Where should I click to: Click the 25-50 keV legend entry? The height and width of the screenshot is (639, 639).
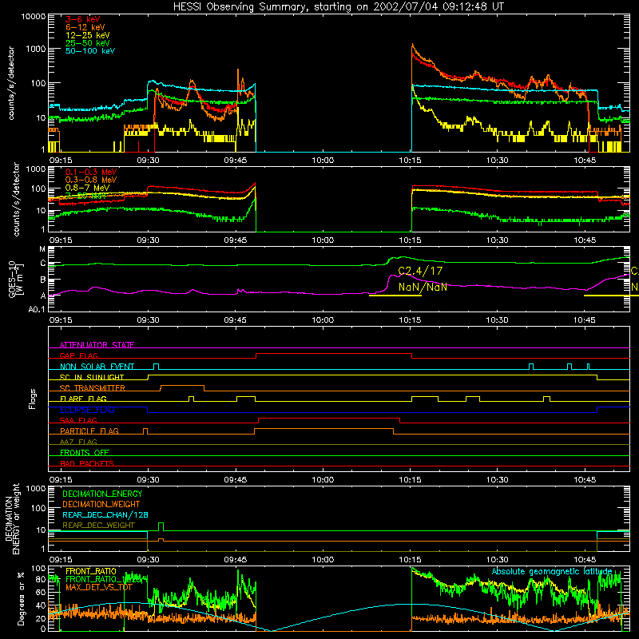[88, 43]
